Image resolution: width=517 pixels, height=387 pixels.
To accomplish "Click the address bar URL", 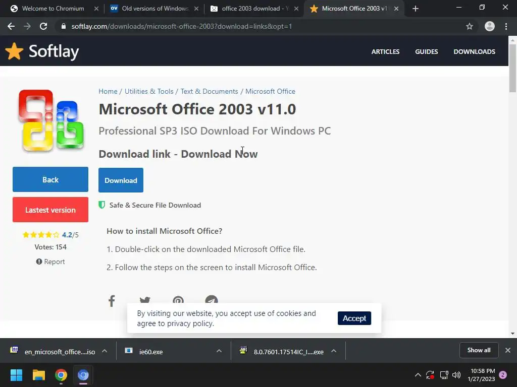I will [x=182, y=26].
